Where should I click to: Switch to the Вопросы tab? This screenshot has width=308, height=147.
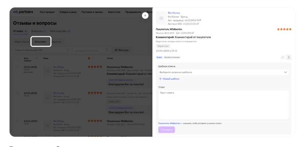tap(36, 31)
